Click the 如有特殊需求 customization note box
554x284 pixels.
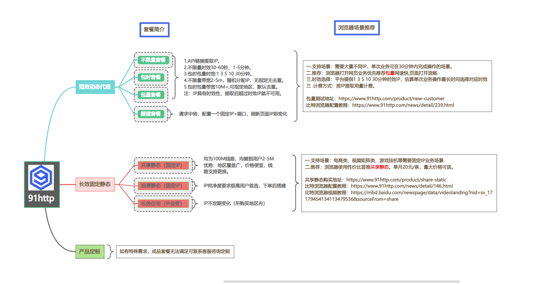175,252
